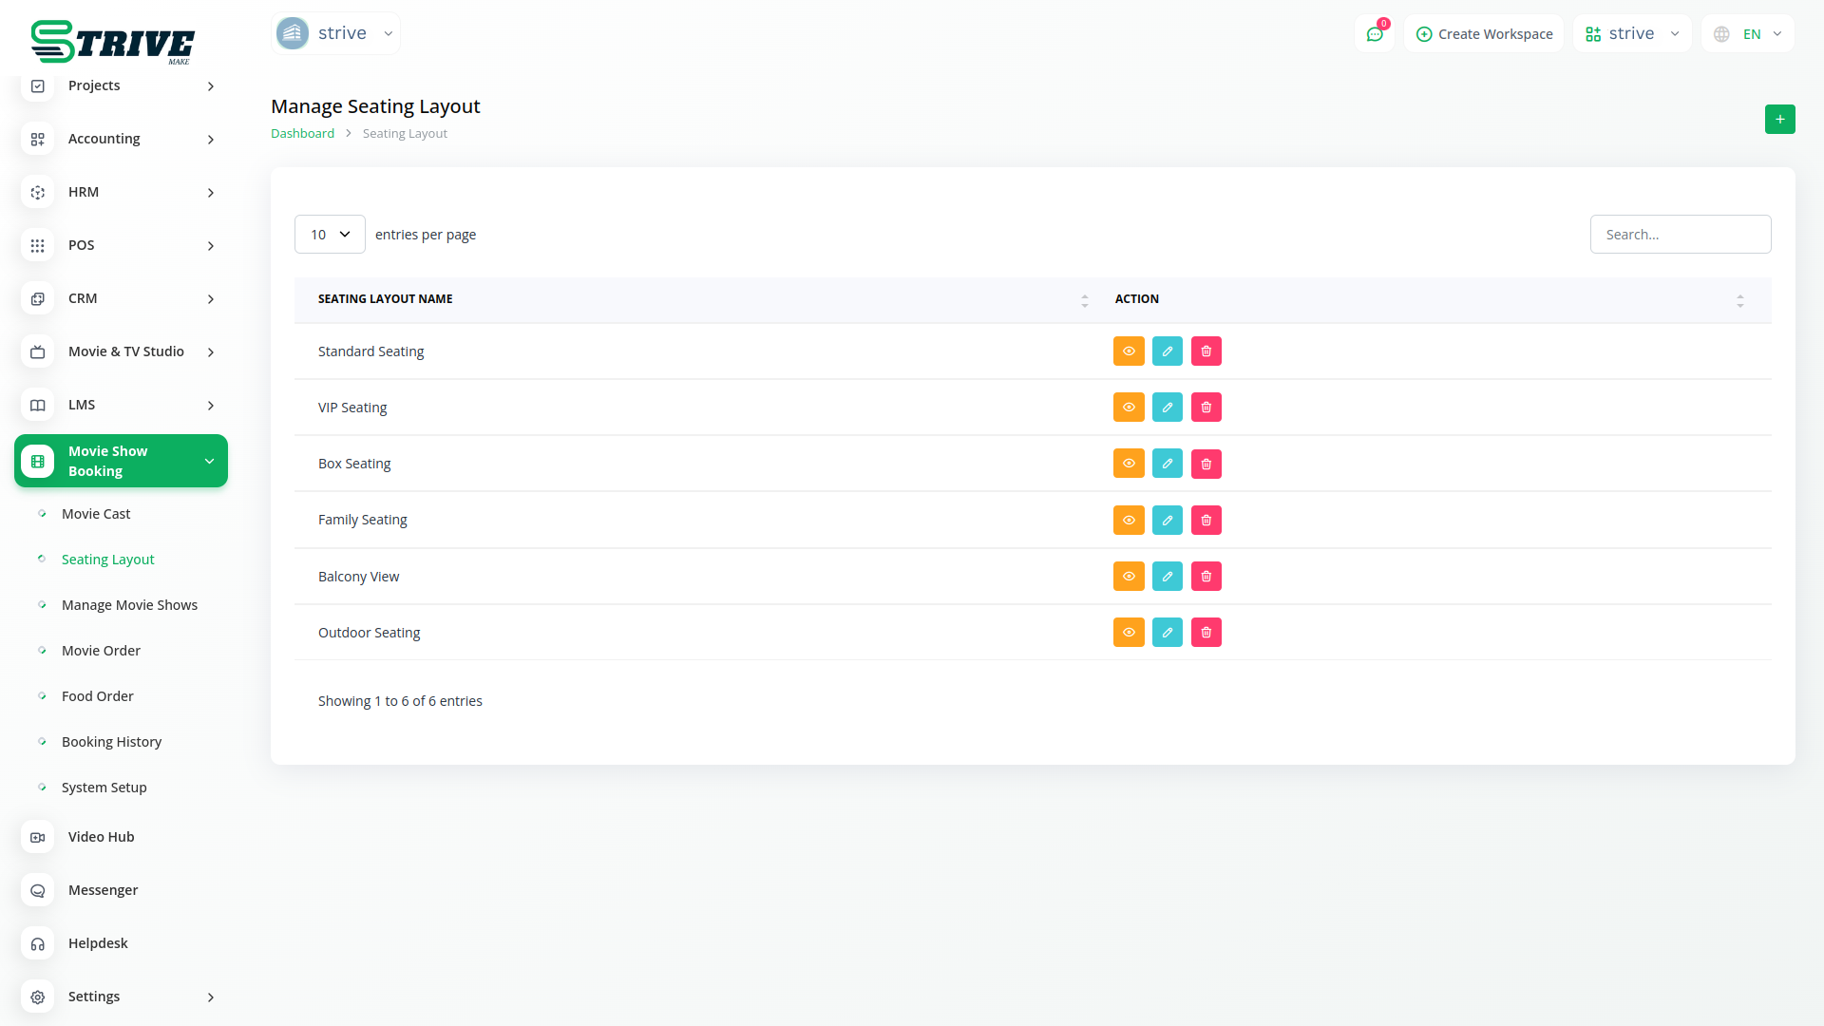Viewport: 1824px width, 1026px height.
Task: Expand the EN language dropdown
Action: (x=1748, y=34)
